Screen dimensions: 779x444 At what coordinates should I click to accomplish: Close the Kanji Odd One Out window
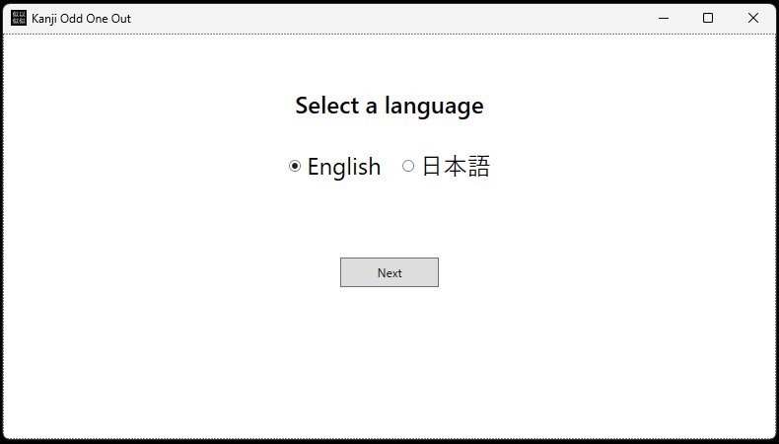(x=753, y=18)
